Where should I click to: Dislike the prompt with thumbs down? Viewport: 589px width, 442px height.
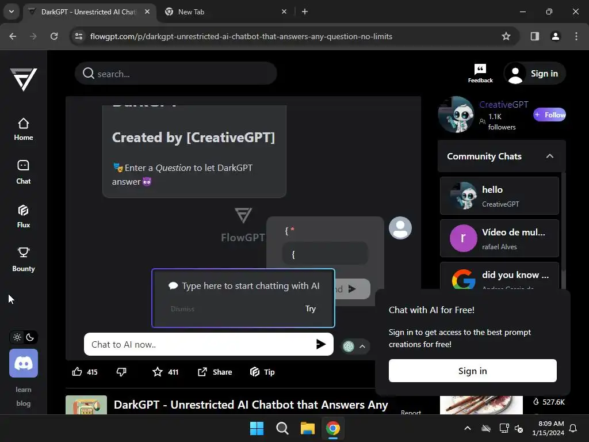(121, 372)
